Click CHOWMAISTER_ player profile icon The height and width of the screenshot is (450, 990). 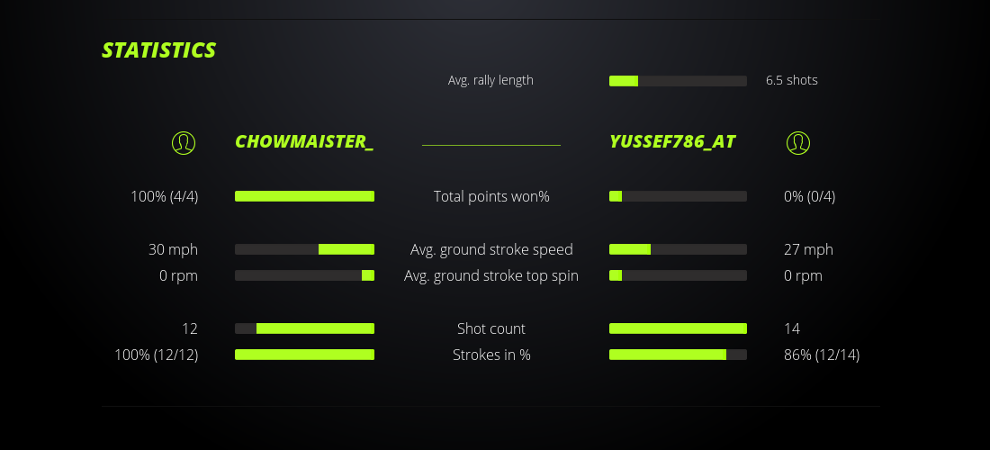[184, 142]
